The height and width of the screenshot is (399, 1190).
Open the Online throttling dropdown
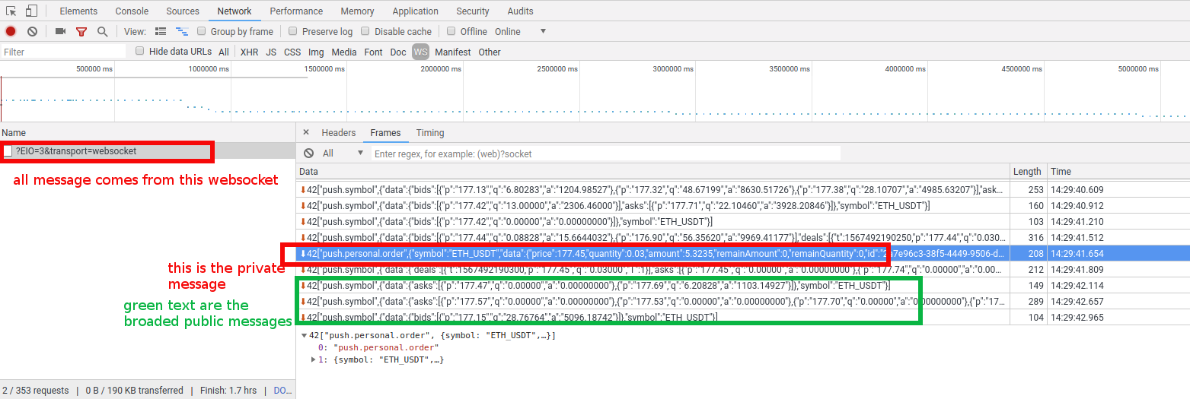pyautogui.click(x=521, y=31)
